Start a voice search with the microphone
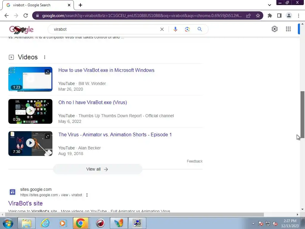 pyautogui.click(x=175, y=29)
